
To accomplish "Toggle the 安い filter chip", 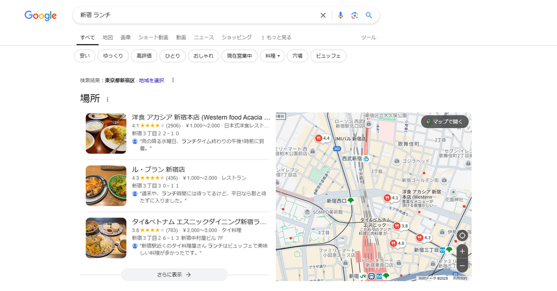I will coord(84,56).
